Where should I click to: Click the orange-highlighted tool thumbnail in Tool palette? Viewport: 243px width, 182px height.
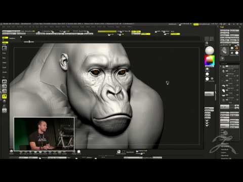[237, 49]
